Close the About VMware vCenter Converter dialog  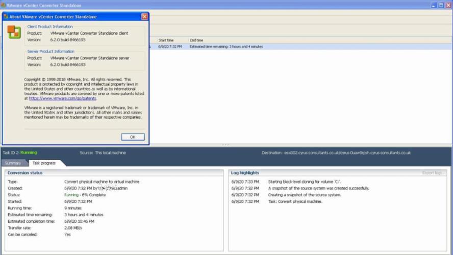click(144, 16)
